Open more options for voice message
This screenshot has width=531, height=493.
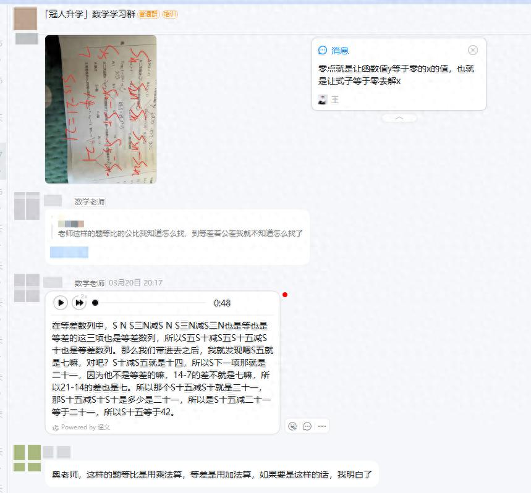point(321,426)
